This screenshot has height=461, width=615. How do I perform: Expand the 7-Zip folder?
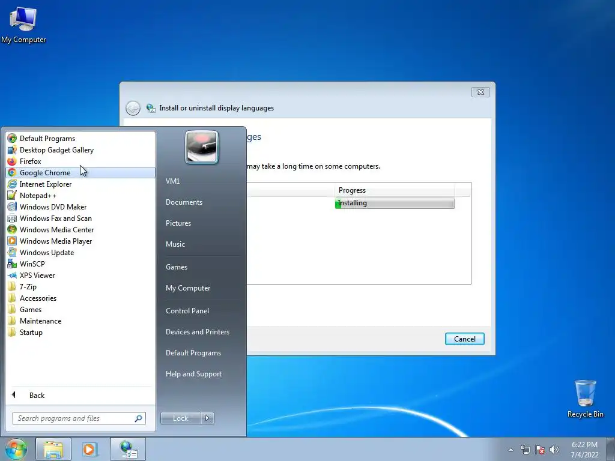point(80,286)
